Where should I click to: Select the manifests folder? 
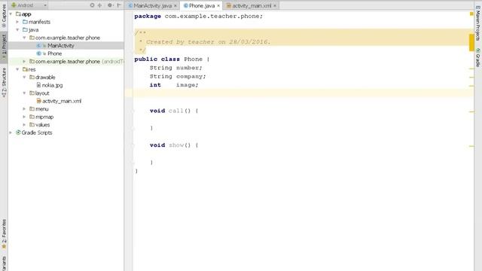[39, 22]
